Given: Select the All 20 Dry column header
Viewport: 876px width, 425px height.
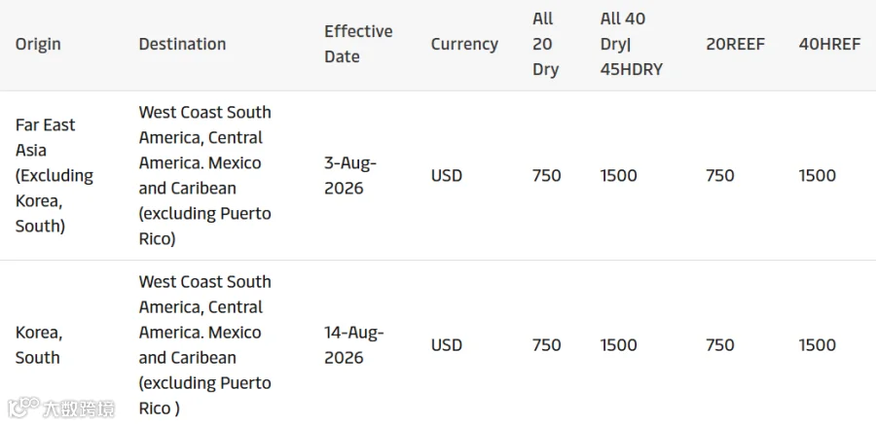Looking at the screenshot, I should coord(545,44).
